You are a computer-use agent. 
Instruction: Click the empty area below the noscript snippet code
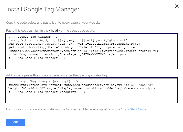91,98
